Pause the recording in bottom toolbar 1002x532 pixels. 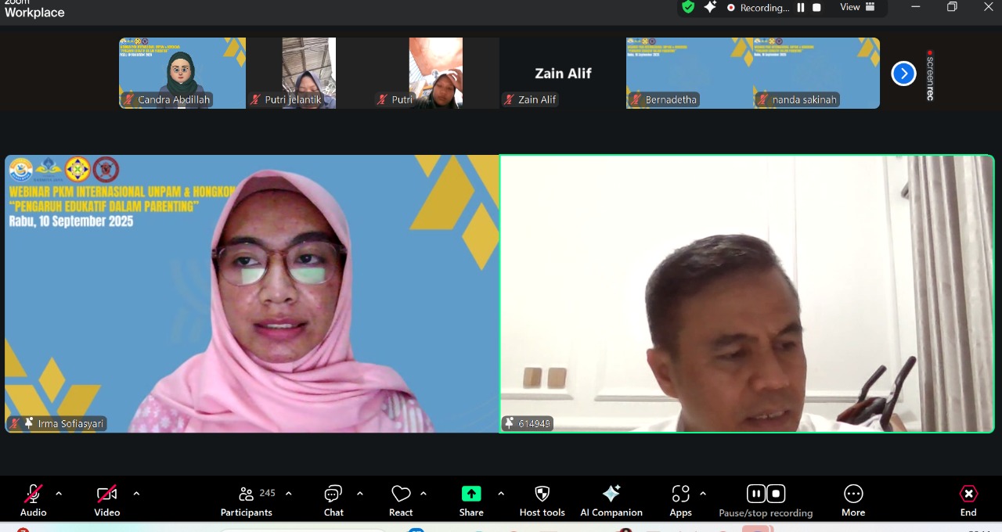pyautogui.click(x=755, y=494)
